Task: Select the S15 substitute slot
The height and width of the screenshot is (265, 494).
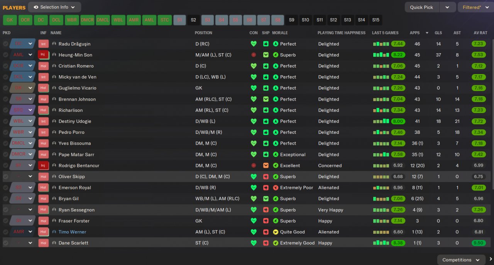Action: point(376,20)
